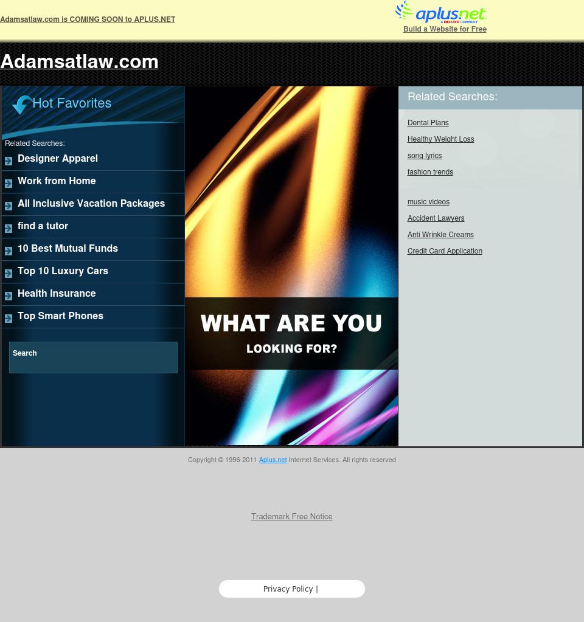Click arrow icon beside 10 Best Mutual Funds
The height and width of the screenshot is (622, 584).
click(9, 251)
